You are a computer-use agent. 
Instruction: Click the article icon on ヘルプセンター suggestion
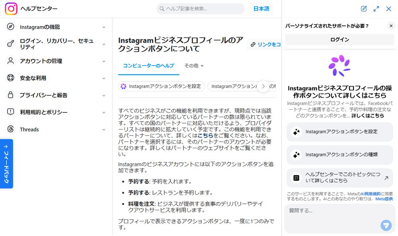[296, 178]
